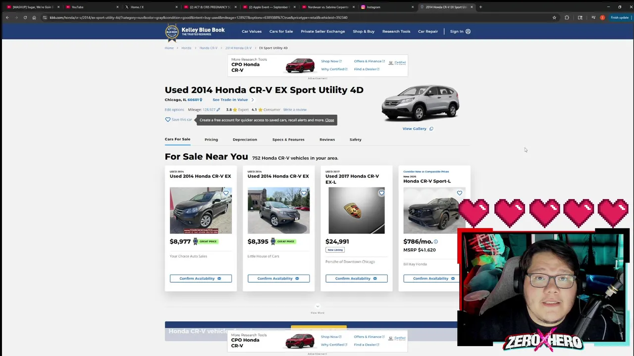
Task: Click the location pin next to 60601
Action: (201, 100)
